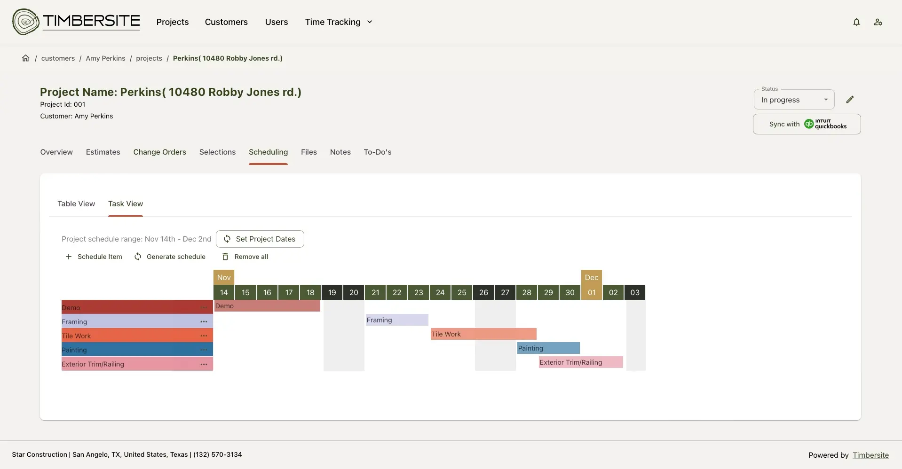The image size is (902, 469).
Task: Open the Tile Work row options menu
Action: pos(204,336)
